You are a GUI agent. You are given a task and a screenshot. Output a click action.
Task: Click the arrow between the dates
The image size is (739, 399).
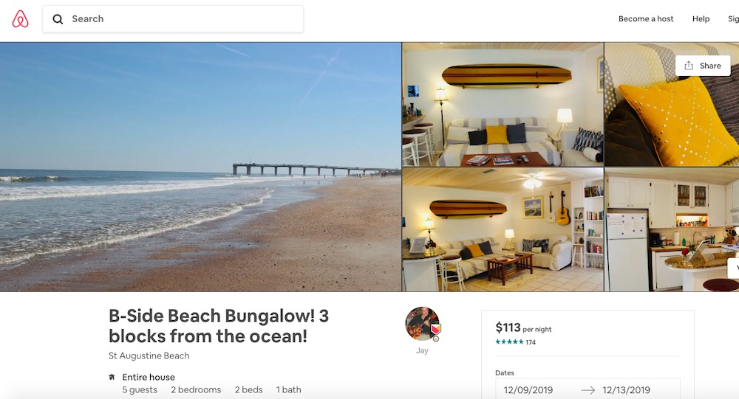tap(588, 390)
